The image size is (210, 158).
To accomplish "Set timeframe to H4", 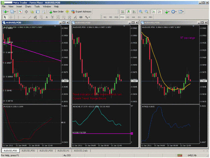I will [x=133, y=17].
